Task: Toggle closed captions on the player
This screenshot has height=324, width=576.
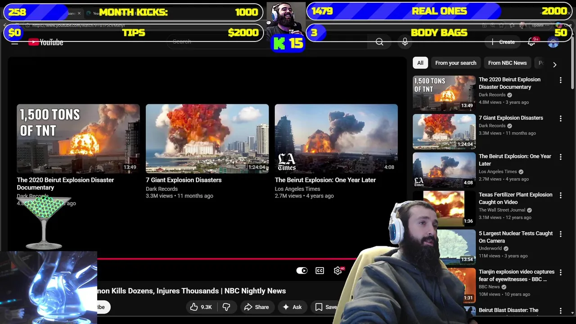Action: tap(319, 270)
